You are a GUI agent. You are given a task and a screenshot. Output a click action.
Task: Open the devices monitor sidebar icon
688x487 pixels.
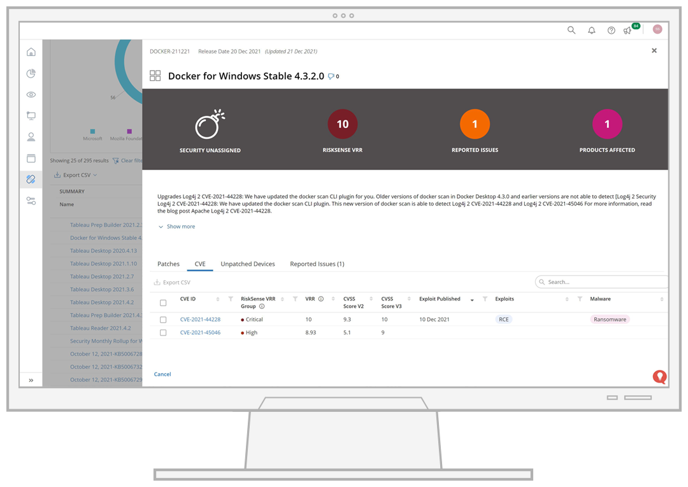coord(31,116)
